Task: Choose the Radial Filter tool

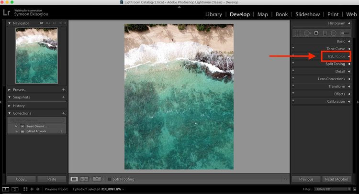Action: (334, 33)
